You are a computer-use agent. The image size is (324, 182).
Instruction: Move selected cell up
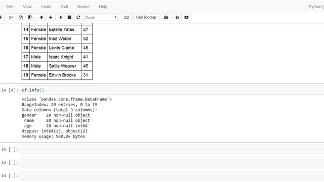coord(42,17)
